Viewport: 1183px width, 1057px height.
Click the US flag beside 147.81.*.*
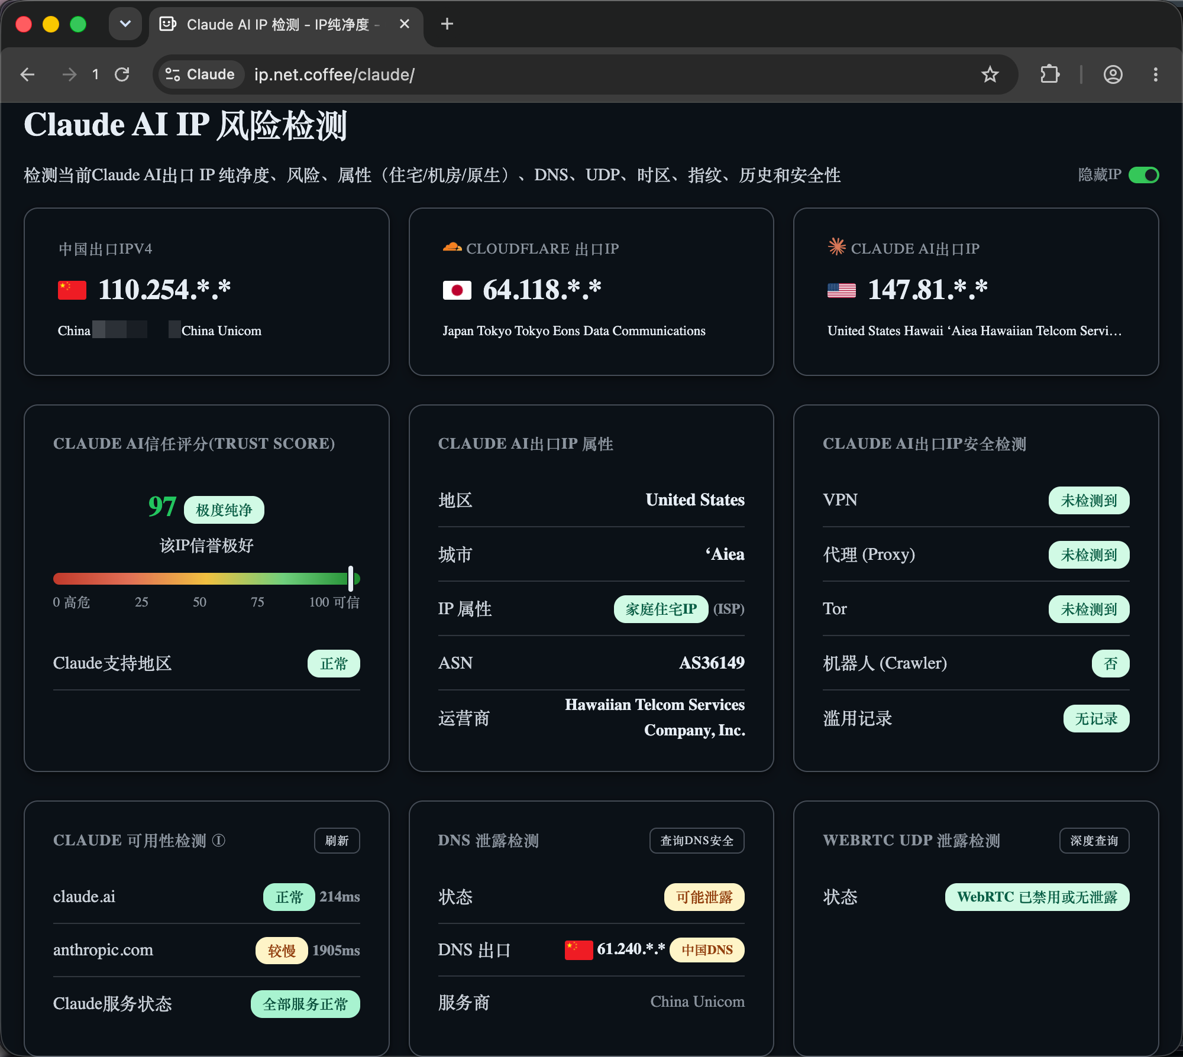(841, 290)
